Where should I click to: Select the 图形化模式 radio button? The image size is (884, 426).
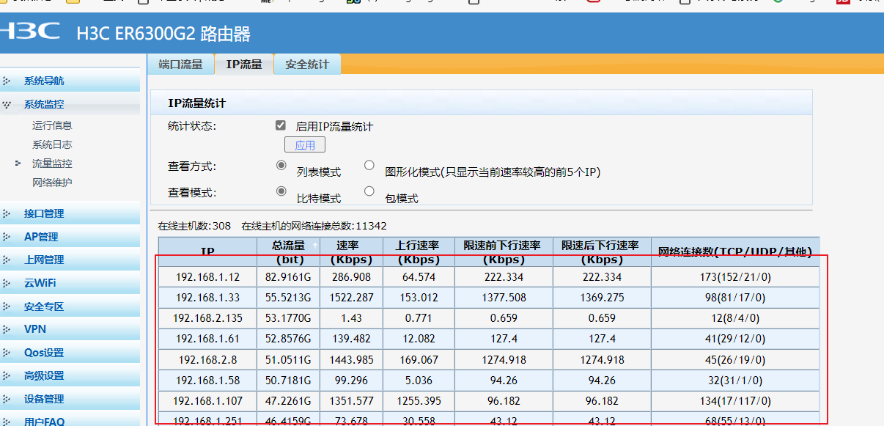[369, 165]
